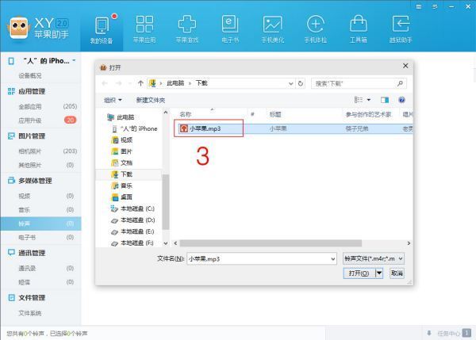The height and width of the screenshot is (340, 476).
Task: Expand the 文件名 combo box dropdown
Action: pyautogui.click(x=333, y=258)
